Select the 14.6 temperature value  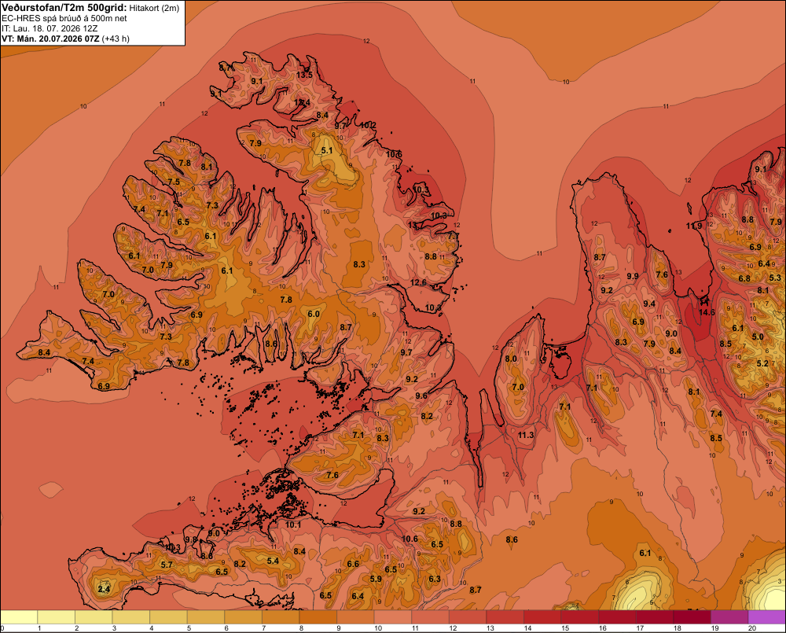click(707, 312)
